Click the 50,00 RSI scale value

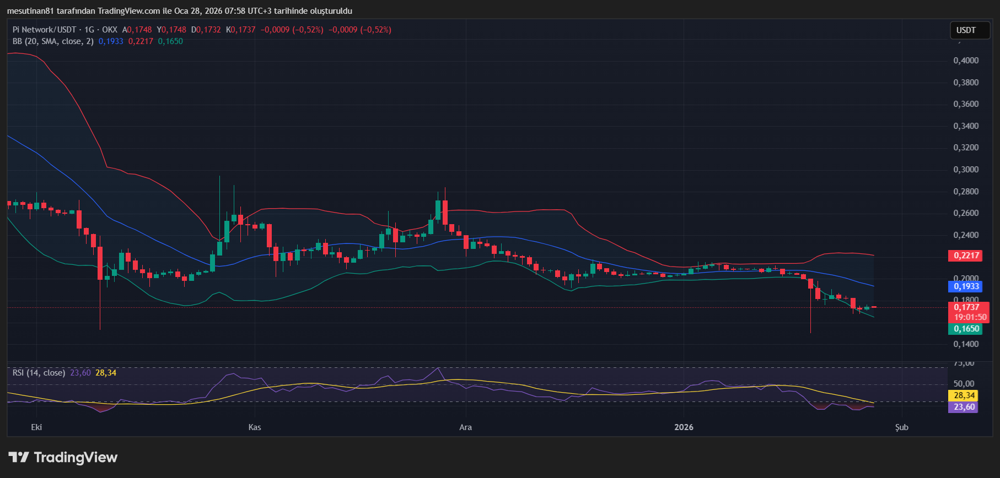point(964,384)
